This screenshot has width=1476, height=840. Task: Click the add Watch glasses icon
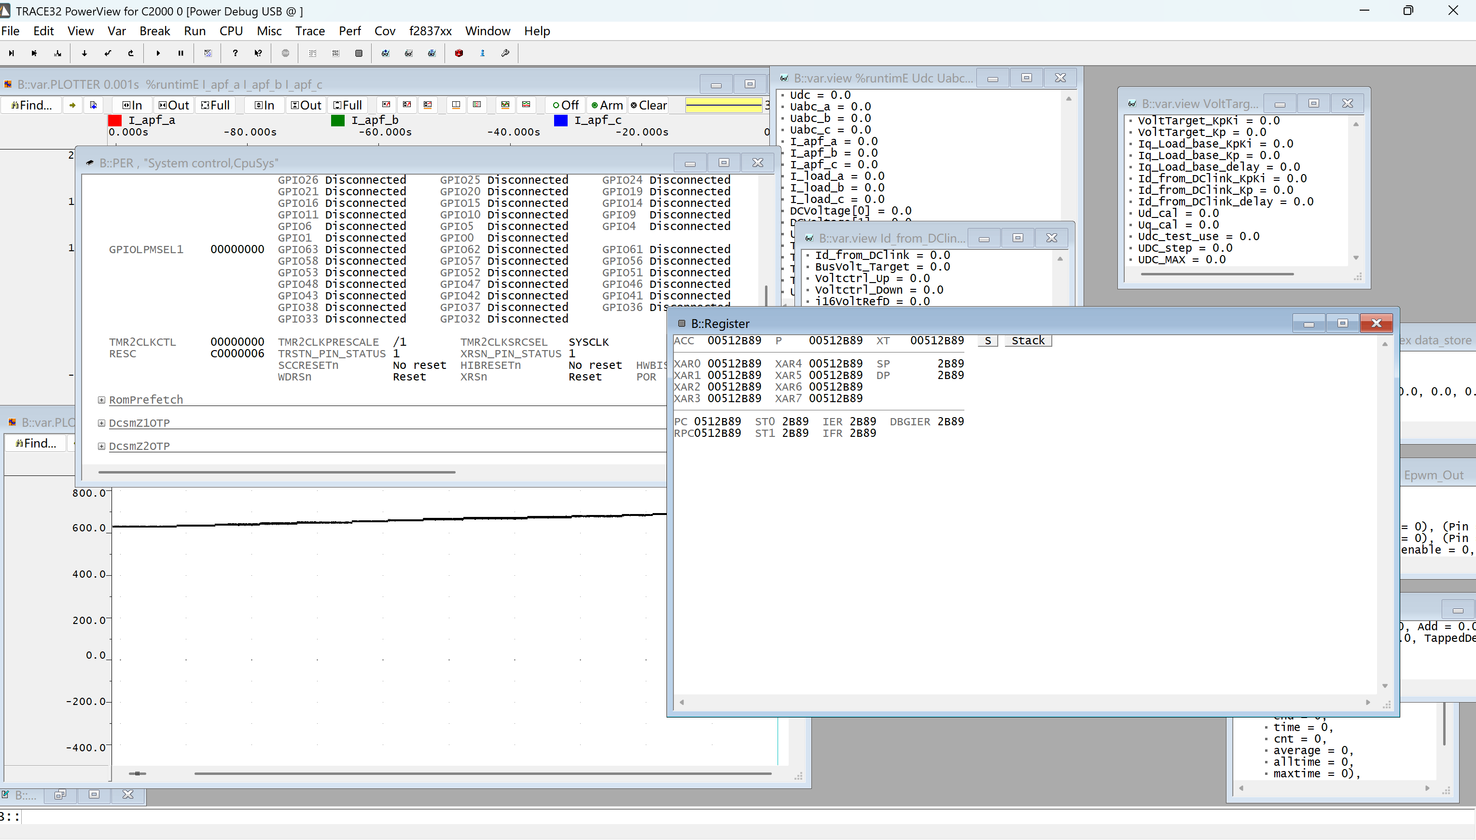click(386, 53)
